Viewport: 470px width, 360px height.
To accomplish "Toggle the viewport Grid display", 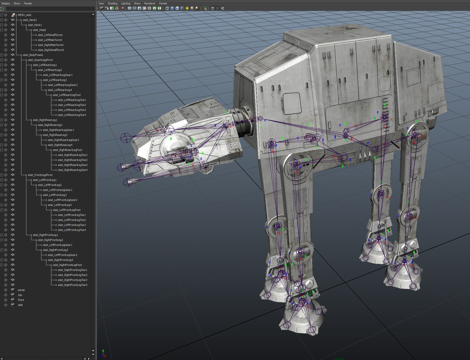I will [129, 8].
